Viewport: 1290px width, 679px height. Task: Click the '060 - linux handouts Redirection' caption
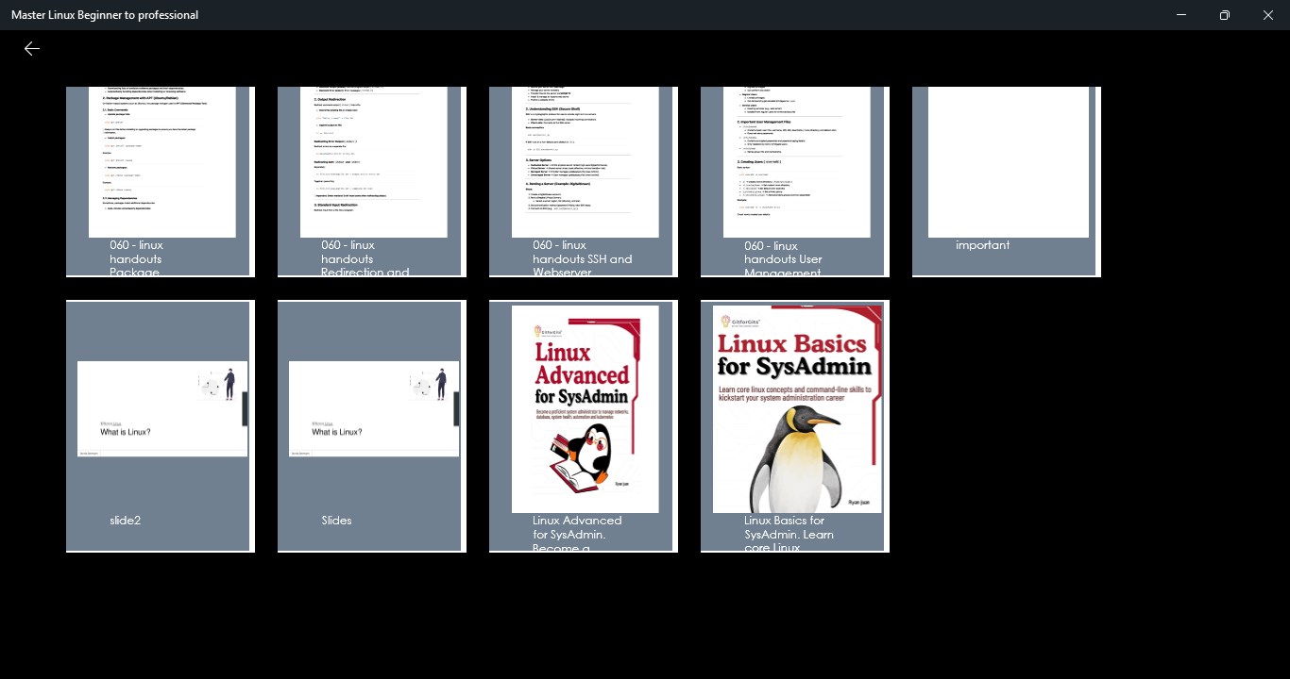[x=365, y=258]
